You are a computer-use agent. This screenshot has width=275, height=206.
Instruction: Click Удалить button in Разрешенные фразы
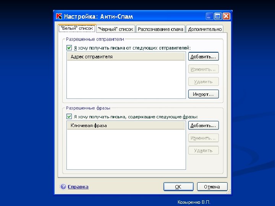pyautogui.click(x=204, y=150)
